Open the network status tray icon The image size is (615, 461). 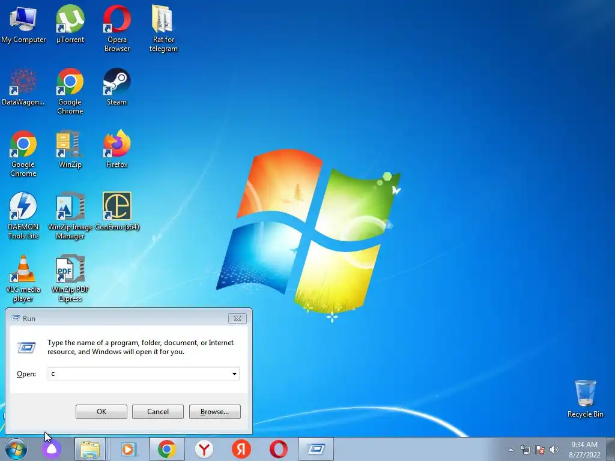tap(525, 450)
